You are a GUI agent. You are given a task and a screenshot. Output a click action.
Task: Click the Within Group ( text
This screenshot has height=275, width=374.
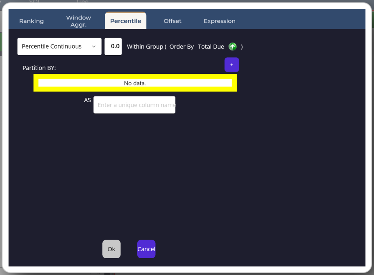pos(146,47)
